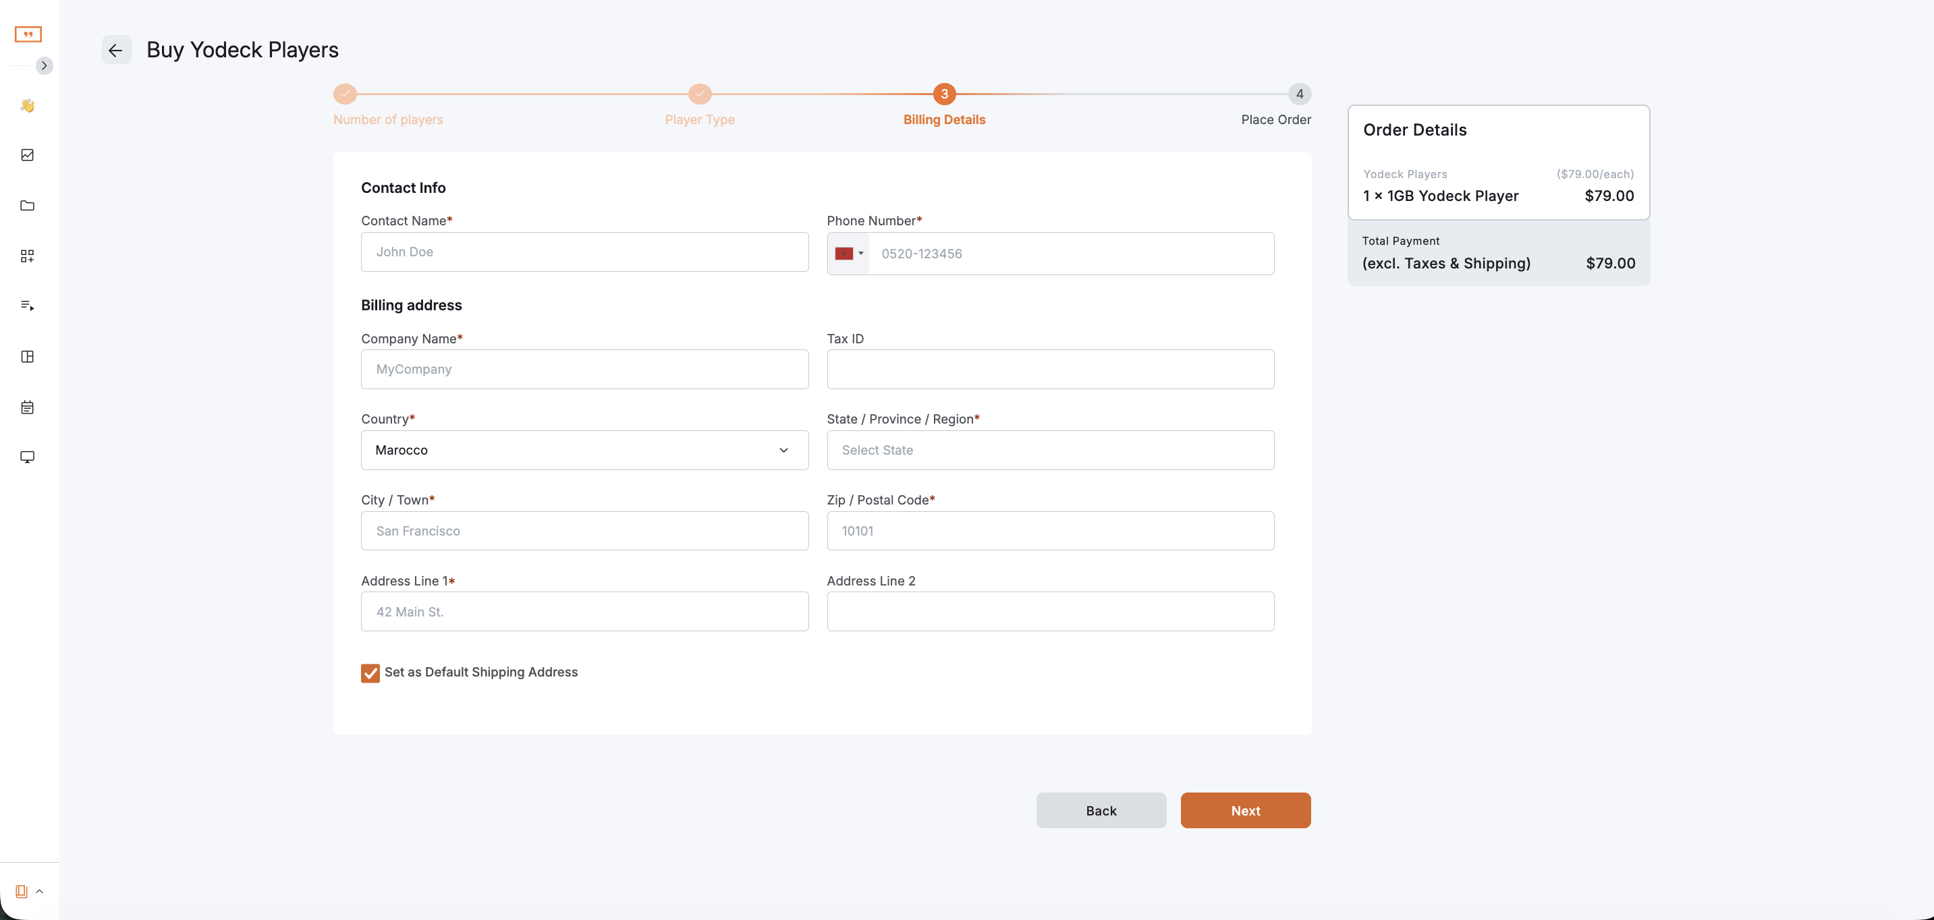Screen dimensions: 1934x920
Task: Open the playlists icon in sidebar
Action: click(28, 306)
